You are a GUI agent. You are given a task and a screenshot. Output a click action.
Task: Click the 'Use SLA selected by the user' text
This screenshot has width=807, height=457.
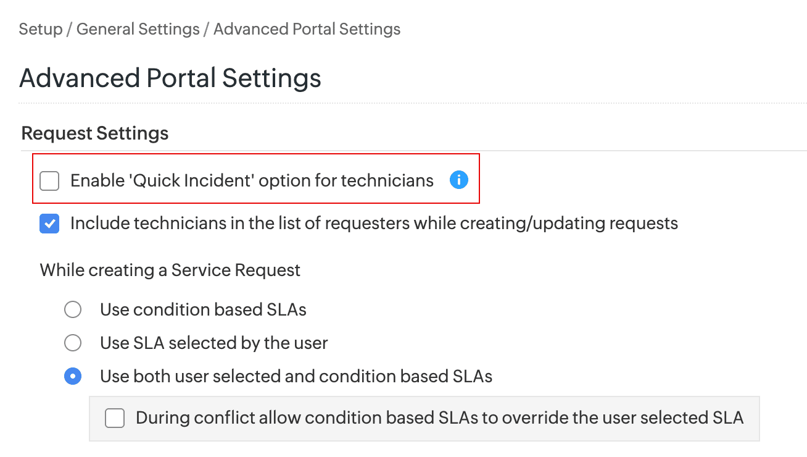coord(213,343)
